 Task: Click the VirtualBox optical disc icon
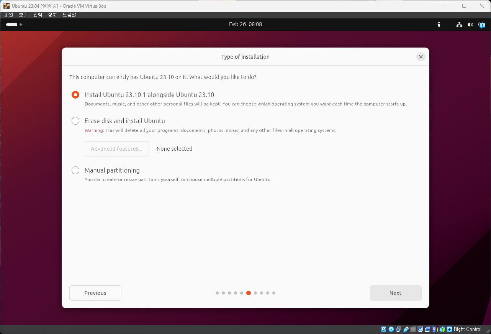[391, 329]
